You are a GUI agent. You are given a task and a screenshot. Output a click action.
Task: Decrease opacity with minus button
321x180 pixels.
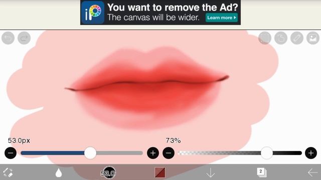click(169, 153)
